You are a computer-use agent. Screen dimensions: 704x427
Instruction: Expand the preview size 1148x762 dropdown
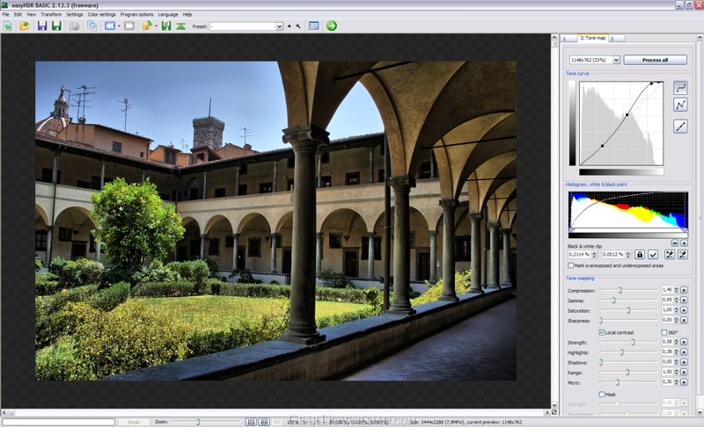[x=616, y=60]
